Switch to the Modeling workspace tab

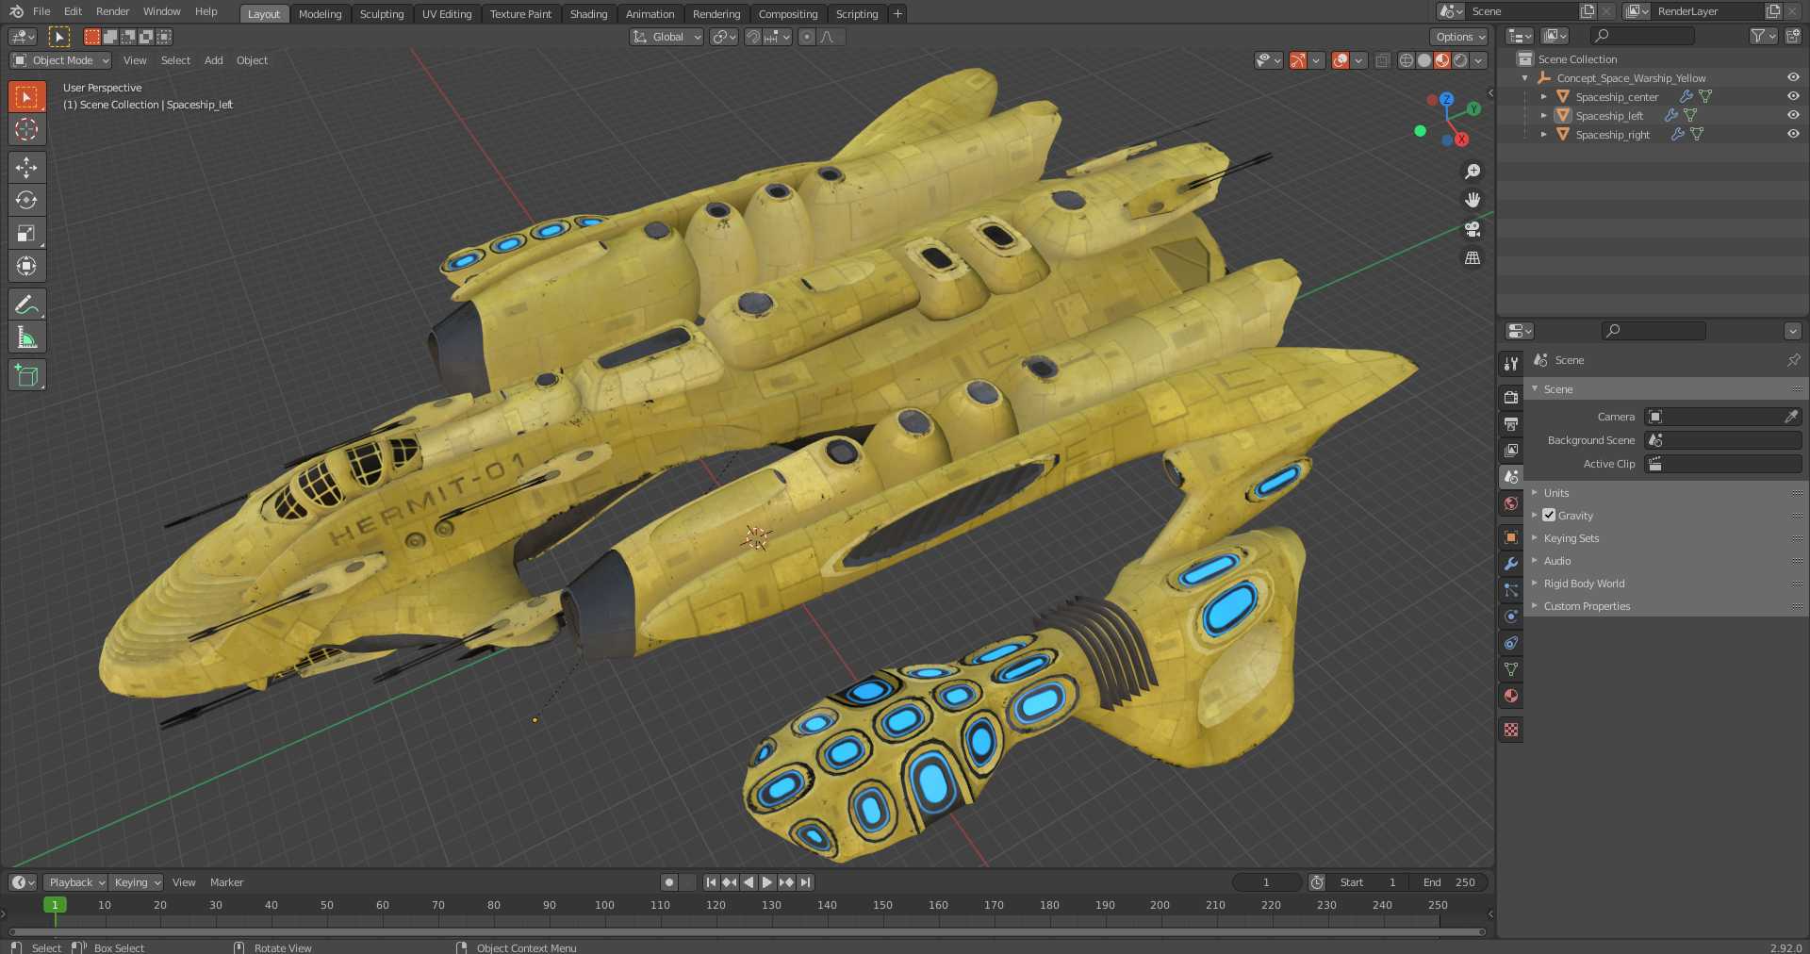pyautogui.click(x=320, y=14)
